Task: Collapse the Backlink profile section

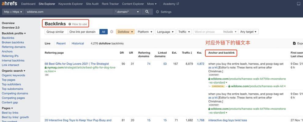Action: (x=14, y=33)
